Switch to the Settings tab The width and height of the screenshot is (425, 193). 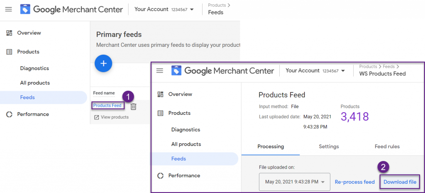tap(329, 147)
